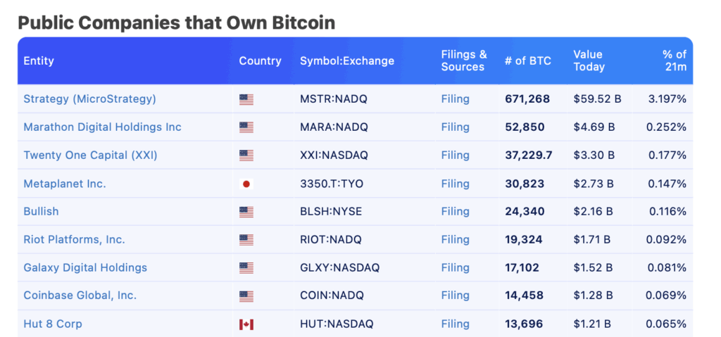Click the 14,458 BTC value
The width and height of the screenshot is (721, 337).
tap(524, 295)
